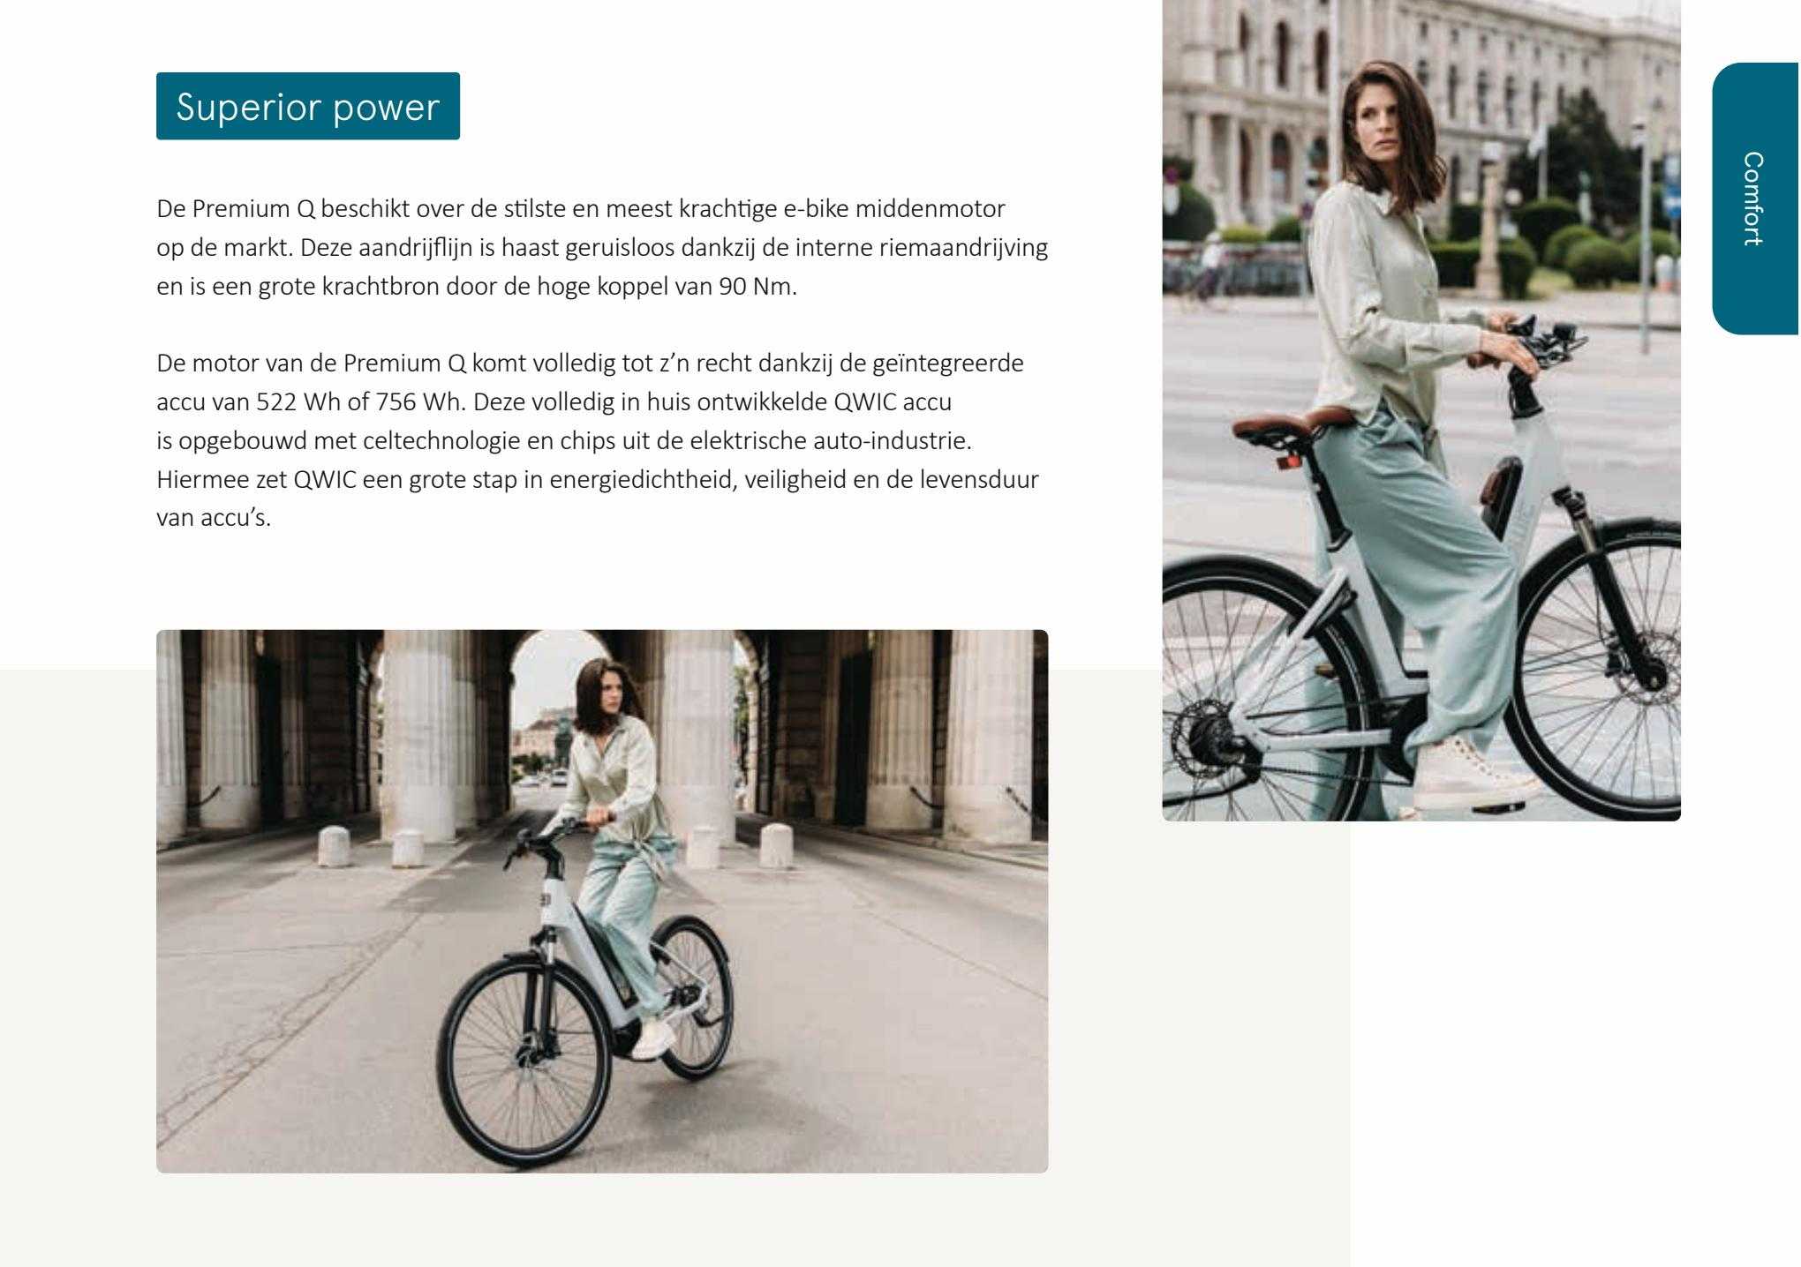Click the paragraph starting with De motor van de Premium Q
This screenshot has height=1267, width=1801.
click(x=598, y=439)
